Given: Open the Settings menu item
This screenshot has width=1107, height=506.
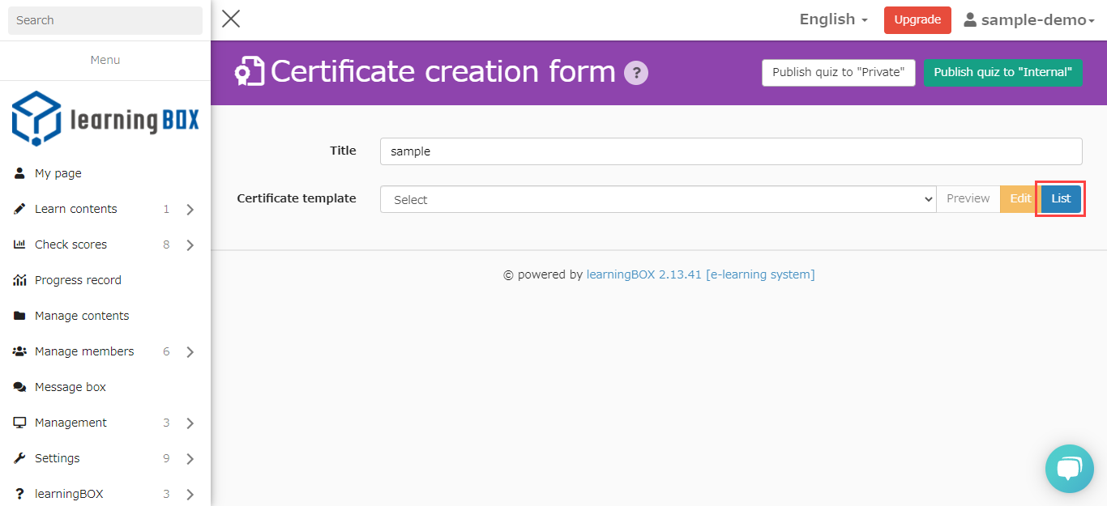Looking at the screenshot, I should coord(57,458).
